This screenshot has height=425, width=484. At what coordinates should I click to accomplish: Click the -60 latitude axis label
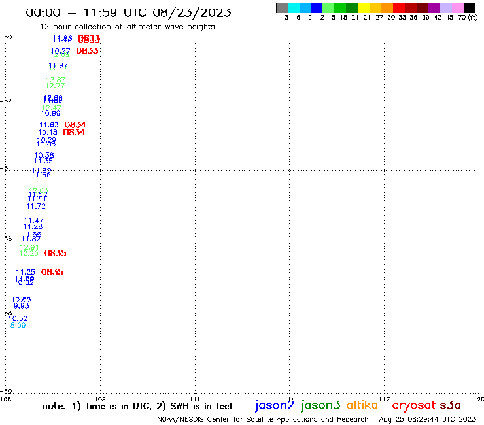click(x=6, y=392)
